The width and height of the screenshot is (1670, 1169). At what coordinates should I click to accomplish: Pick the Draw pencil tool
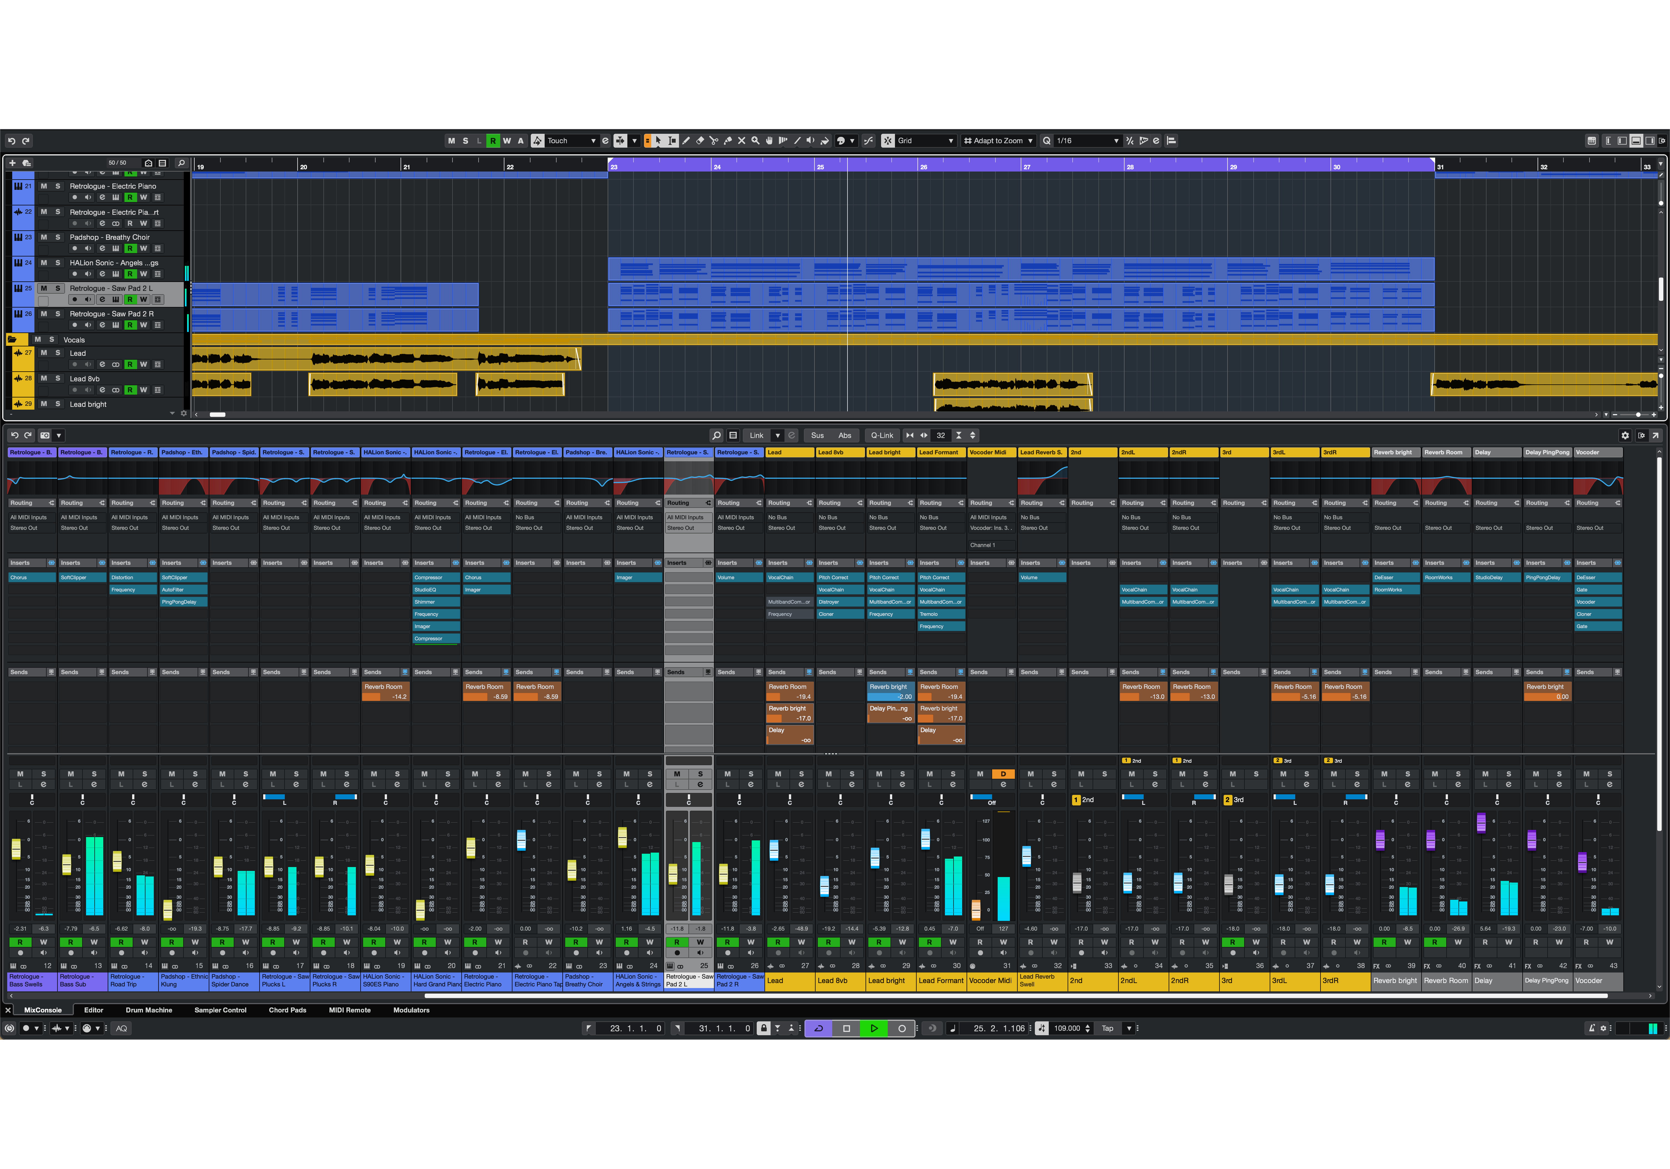click(x=686, y=141)
